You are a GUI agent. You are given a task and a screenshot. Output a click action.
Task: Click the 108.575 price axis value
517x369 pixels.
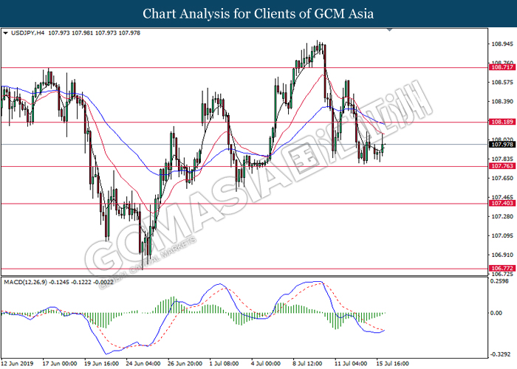point(502,83)
